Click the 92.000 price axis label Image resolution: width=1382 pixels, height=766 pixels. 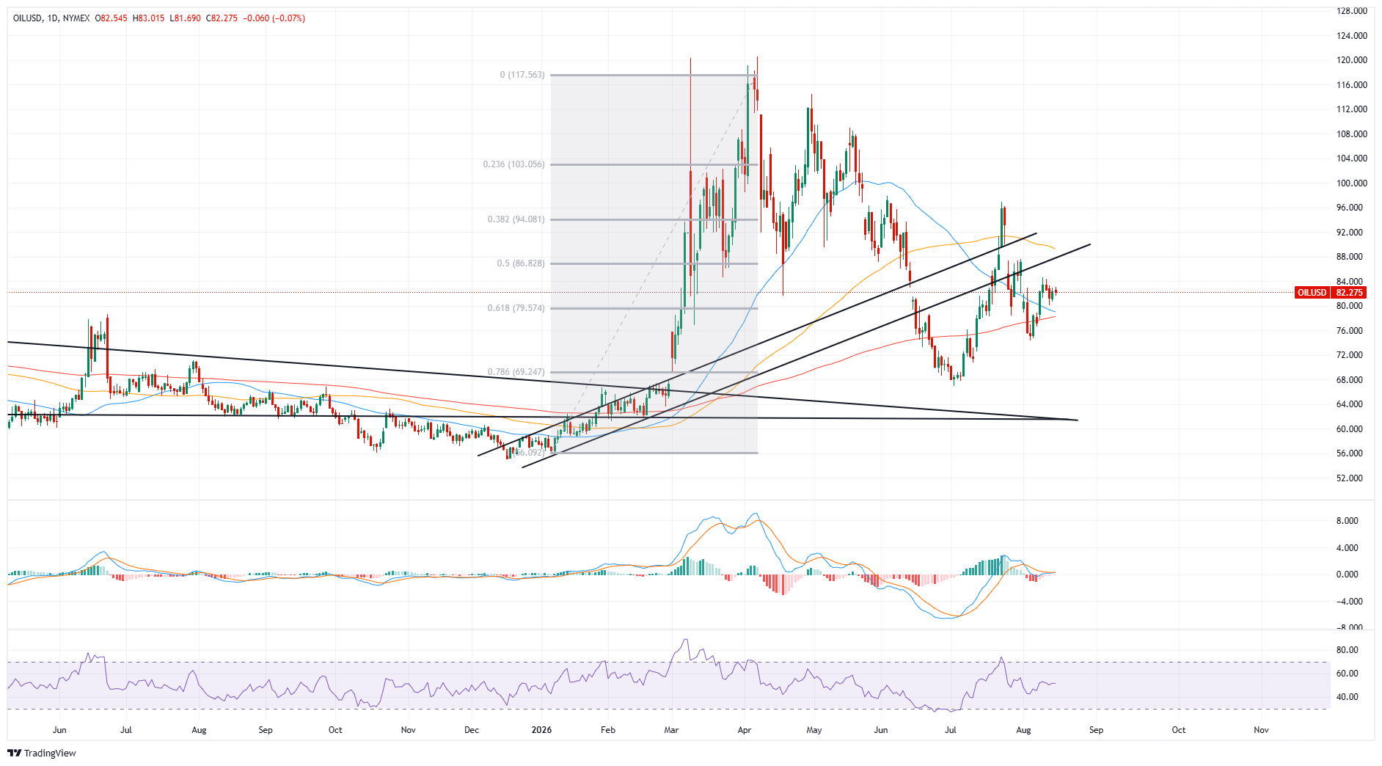[1350, 233]
